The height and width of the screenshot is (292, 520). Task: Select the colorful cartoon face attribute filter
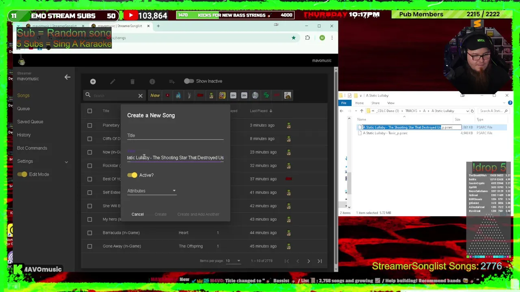point(222,96)
